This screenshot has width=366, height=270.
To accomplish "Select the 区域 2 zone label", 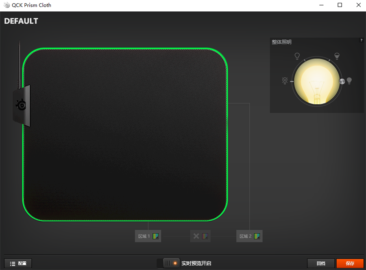I will (245, 236).
